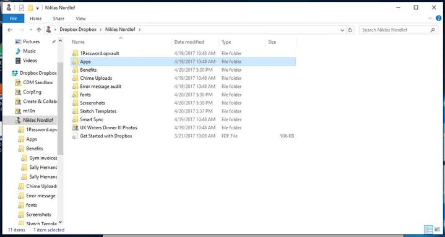Click the window system icon in title bar
Viewport: 445px width, 237px height.
coord(9,7)
